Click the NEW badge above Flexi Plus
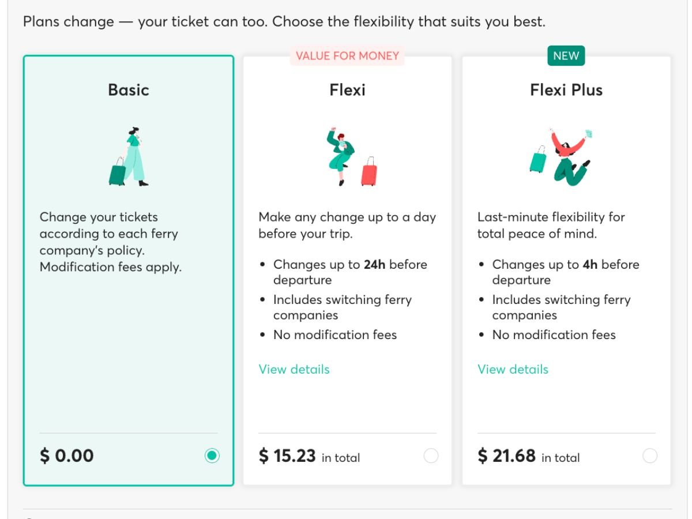The width and height of the screenshot is (692, 519). click(x=566, y=56)
